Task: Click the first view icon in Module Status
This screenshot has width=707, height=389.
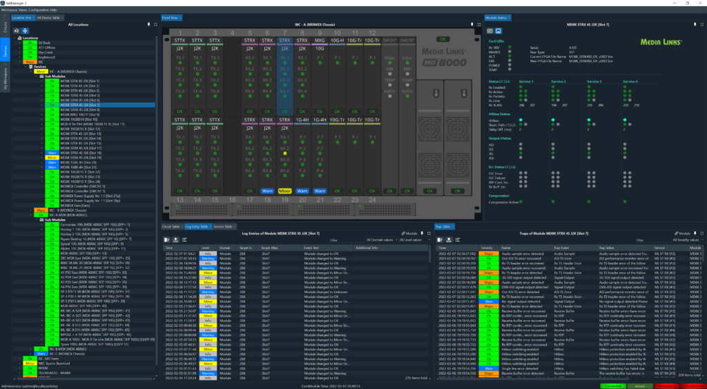Action: click(x=490, y=32)
